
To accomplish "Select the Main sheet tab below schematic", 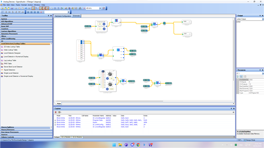I will pyautogui.click(x=59, y=104).
